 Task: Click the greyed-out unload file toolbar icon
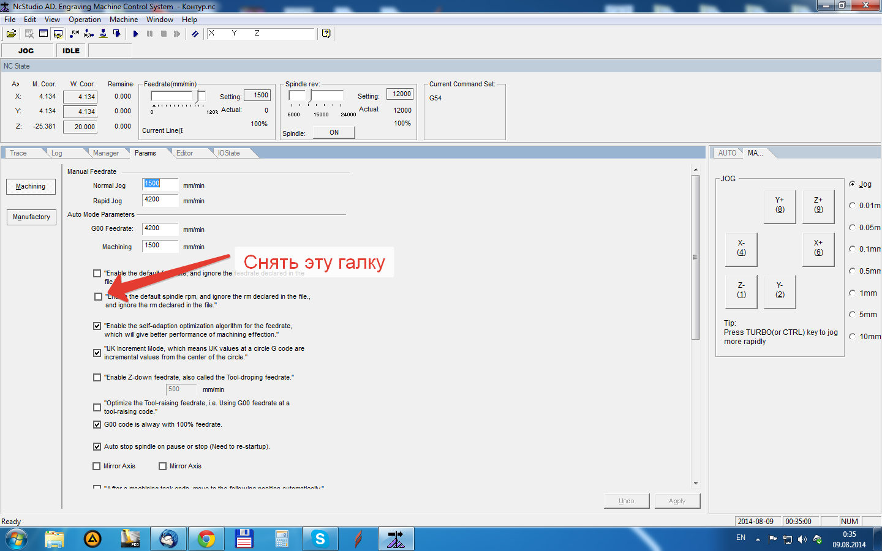(x=29, y=34)
